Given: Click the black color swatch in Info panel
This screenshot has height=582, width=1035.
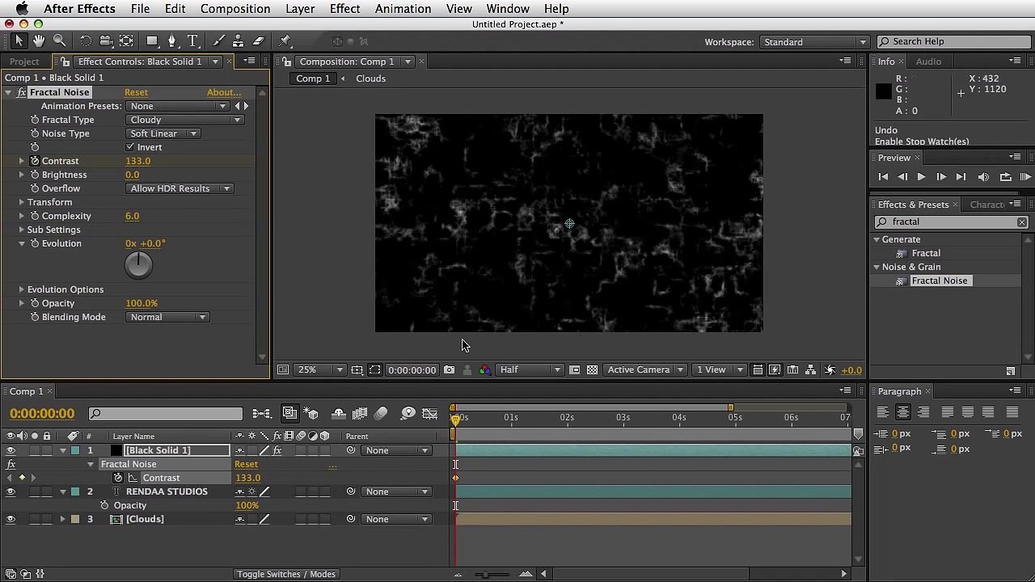Looking at the screenshot, I should (883, 91).
